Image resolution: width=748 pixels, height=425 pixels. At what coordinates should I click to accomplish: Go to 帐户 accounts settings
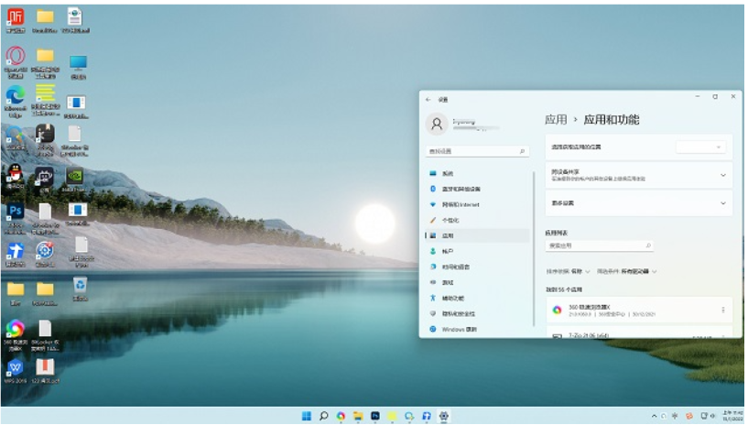point(447,251)
